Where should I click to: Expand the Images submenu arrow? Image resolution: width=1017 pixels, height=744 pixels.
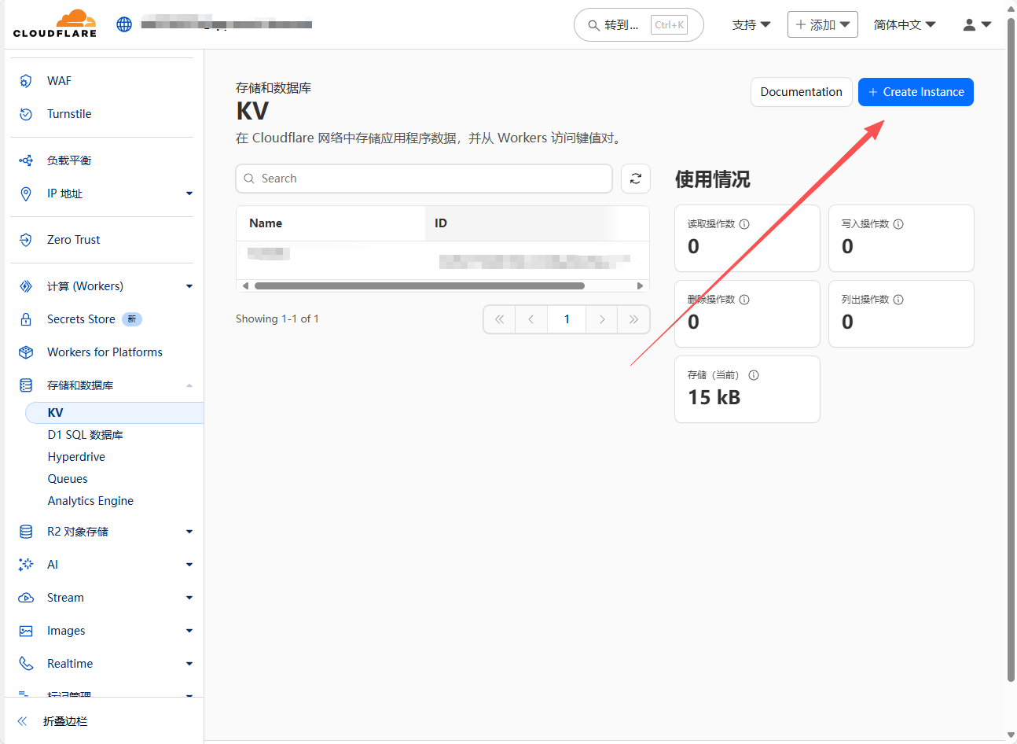click(x=189, y=631)
